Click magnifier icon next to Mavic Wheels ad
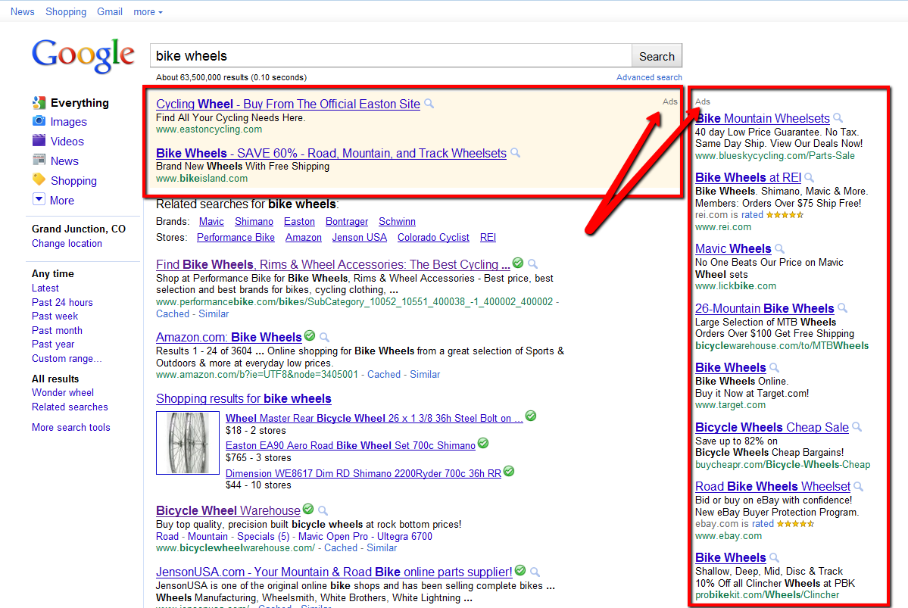The image size is (908, 608). (780, 248)
